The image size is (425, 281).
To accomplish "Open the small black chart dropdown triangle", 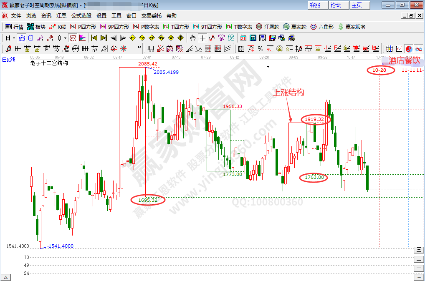I will [268, 66].
